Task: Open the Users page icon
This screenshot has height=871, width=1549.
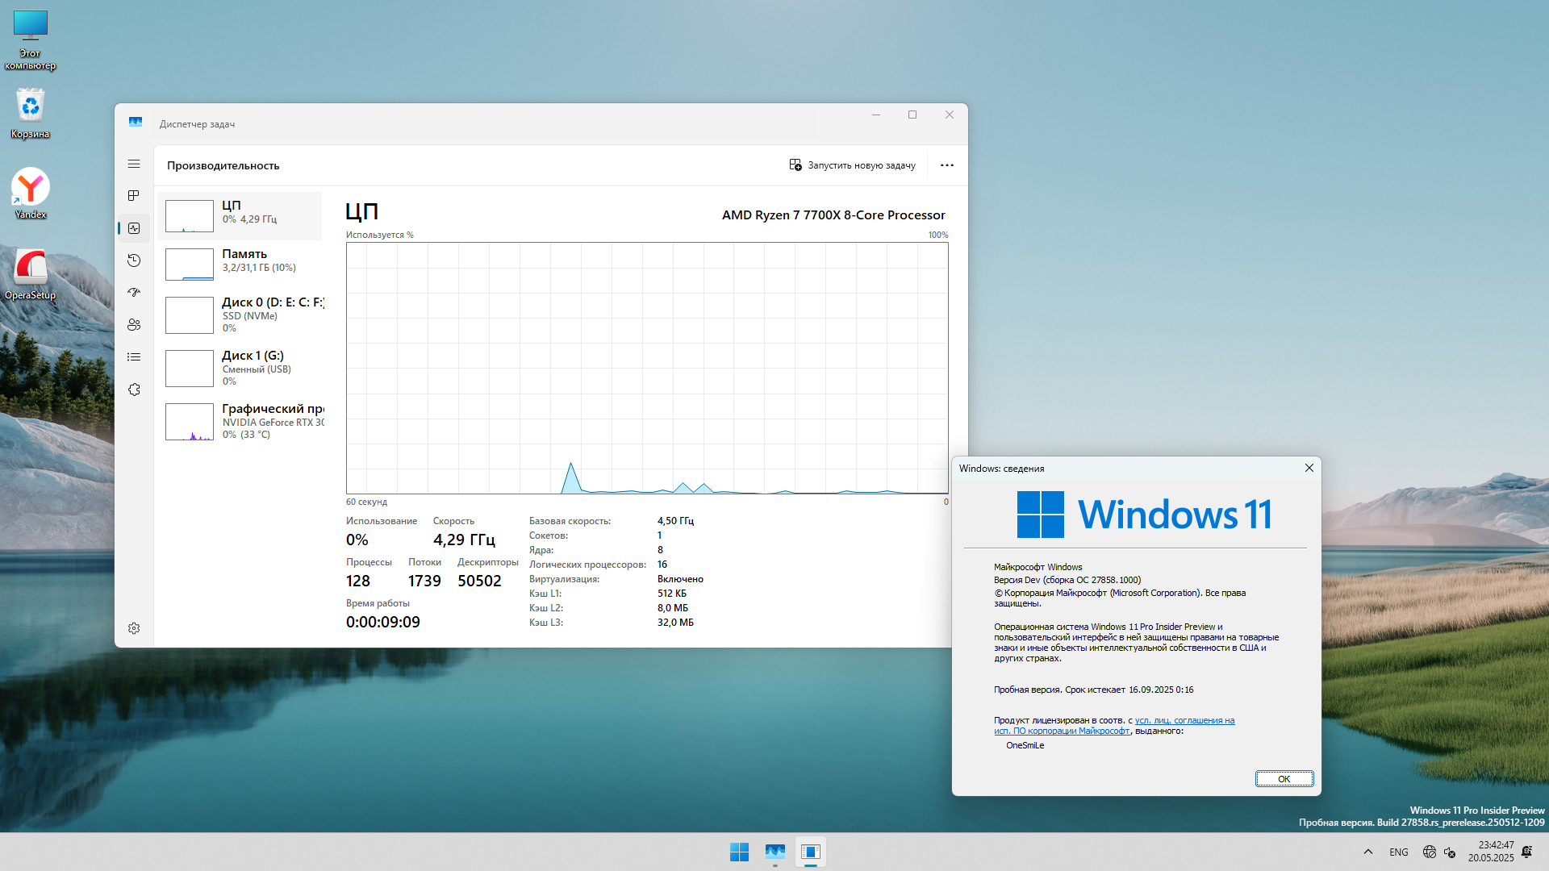Action: point(134,325)
